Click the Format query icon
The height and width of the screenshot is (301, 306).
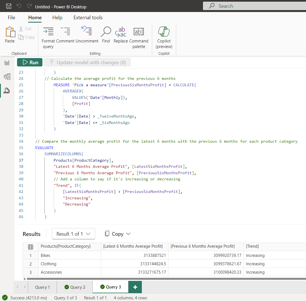click(x=48, y=32)
